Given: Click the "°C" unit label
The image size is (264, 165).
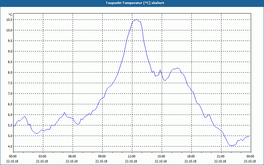Looking at the screenshot, I should [x=10, y=15].
